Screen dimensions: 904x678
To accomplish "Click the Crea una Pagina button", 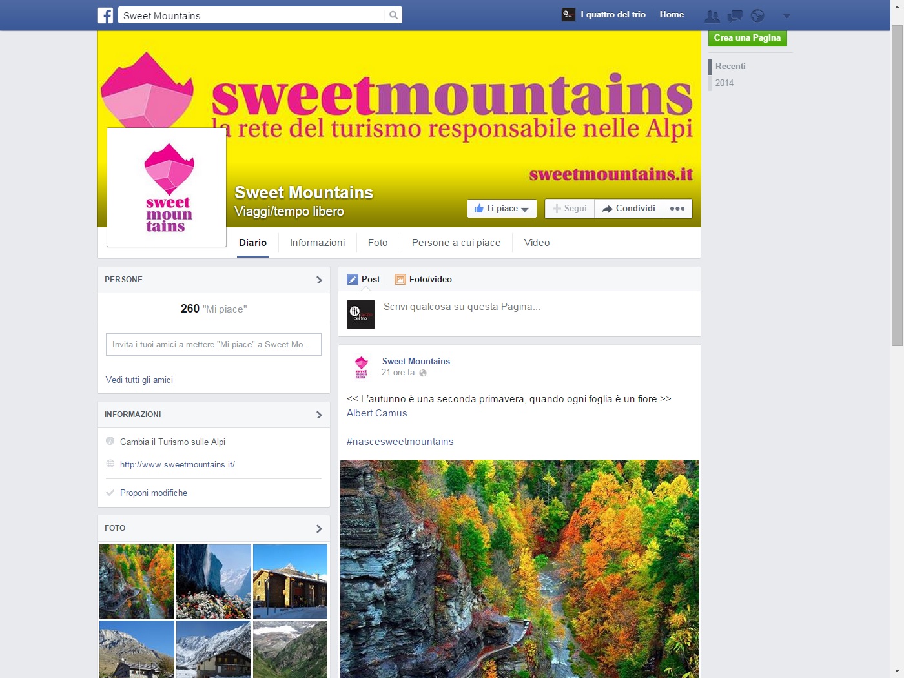I will pyautogui.click(x=748, y=38).
